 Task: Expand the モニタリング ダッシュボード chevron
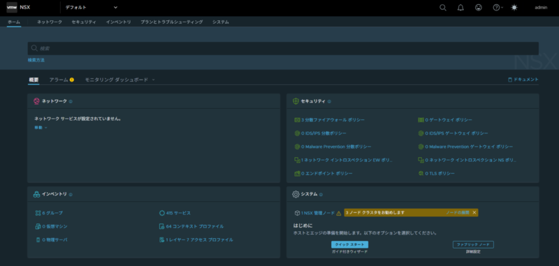coord(153,80)
